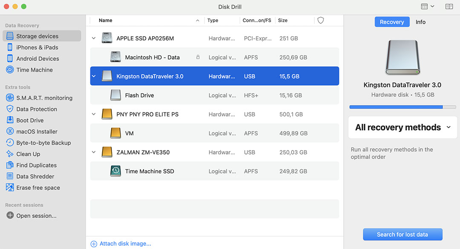Switch to the Recovery tab
This screenshot has height=249, width=460.
[392, 22]
